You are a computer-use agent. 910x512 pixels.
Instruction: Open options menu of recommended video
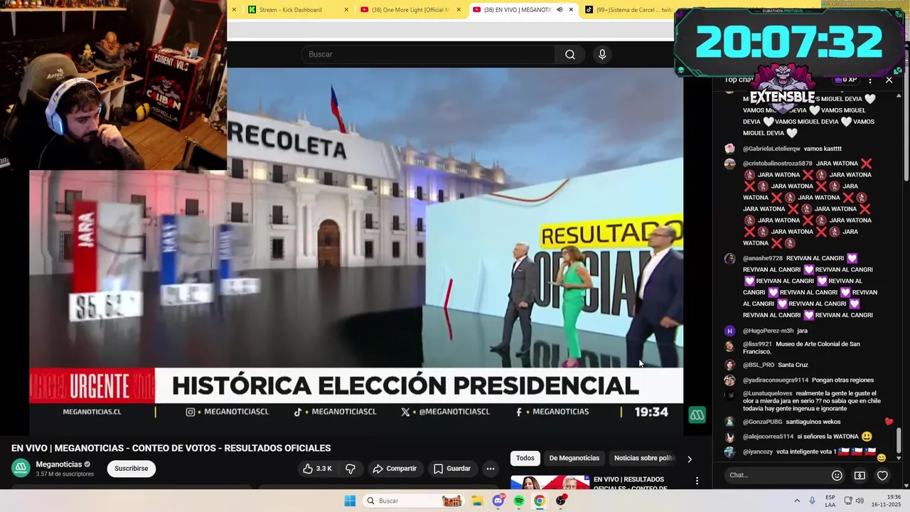pyautogui.click(x=697, y=481)
